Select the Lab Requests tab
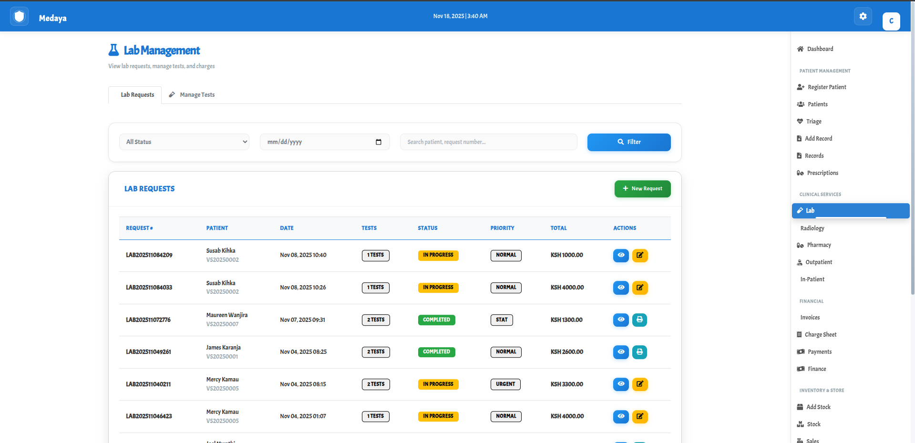Image resolution: width=915 pixels, height=443 pixels. pyautogui.click(x=137, y=95)
